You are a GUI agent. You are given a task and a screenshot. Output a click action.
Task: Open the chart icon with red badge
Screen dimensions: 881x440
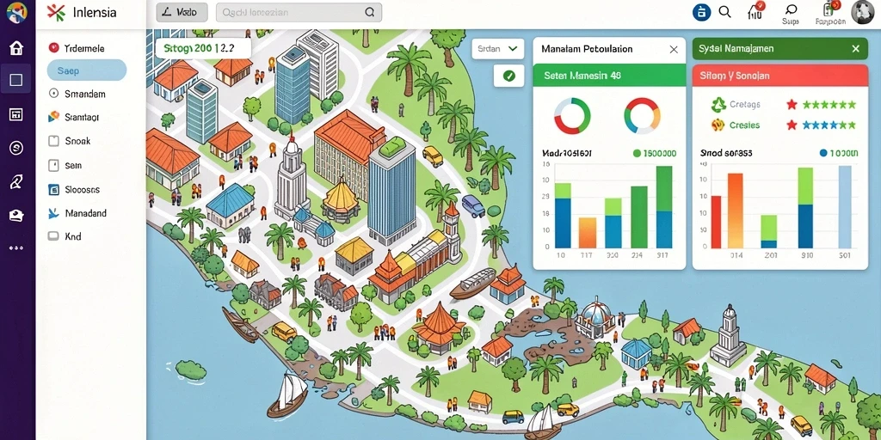coord(755,11)
